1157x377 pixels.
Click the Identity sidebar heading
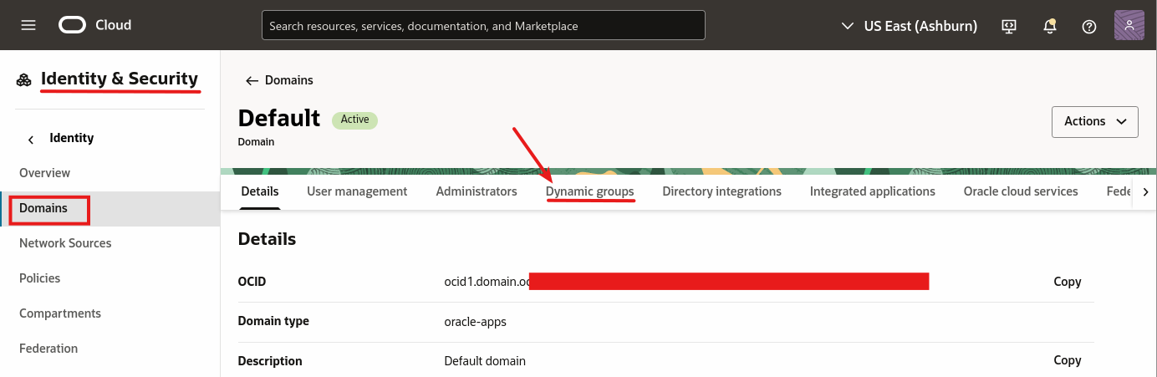(72, 138)
